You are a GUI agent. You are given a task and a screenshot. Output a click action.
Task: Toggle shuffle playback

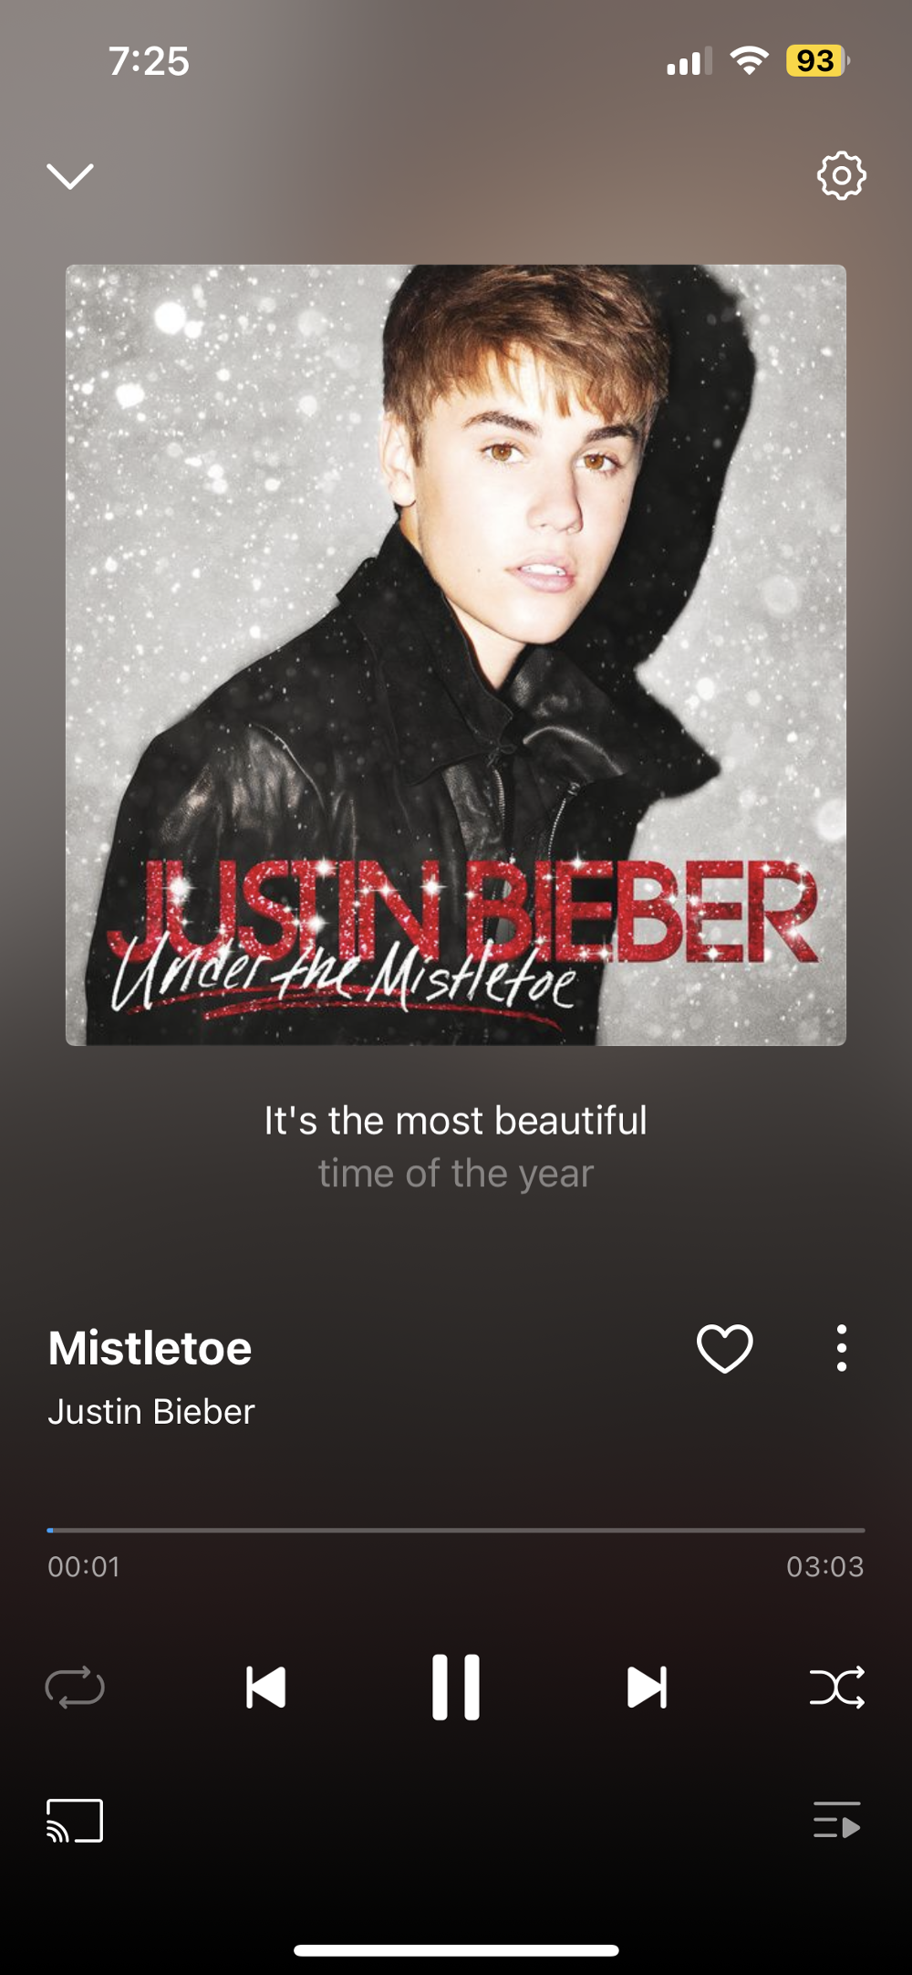pos(837,1687)
